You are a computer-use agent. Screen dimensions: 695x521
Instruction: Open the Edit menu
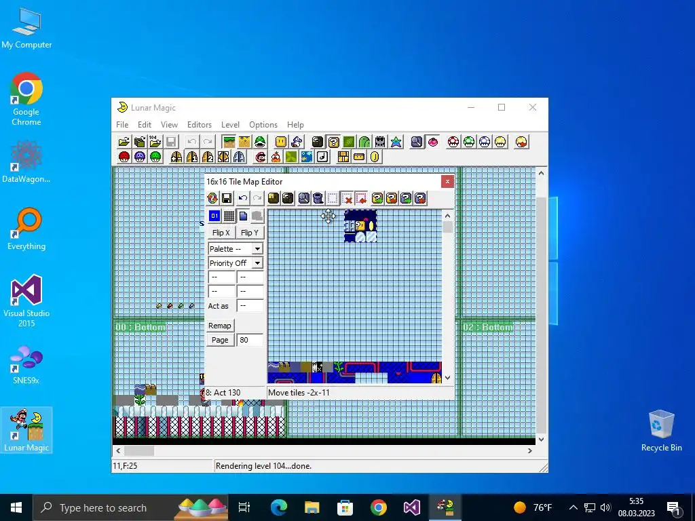(145, 125)
